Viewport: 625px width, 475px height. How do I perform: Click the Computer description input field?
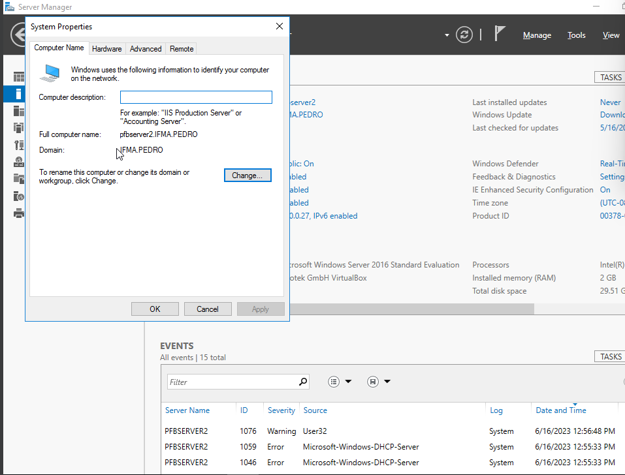[x=196, y=97]
